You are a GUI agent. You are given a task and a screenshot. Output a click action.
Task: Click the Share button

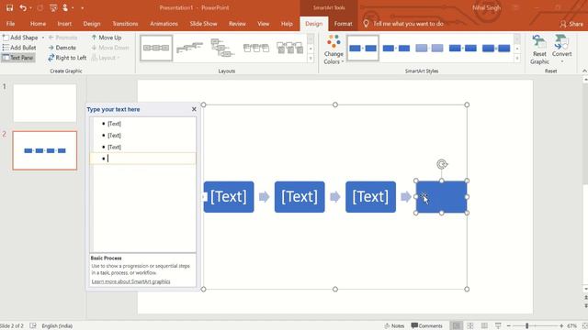(571, 24)
